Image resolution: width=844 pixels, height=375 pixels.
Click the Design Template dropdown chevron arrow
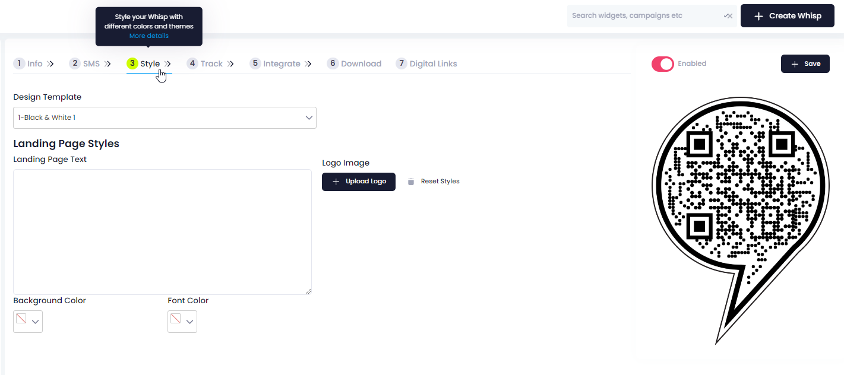(x=309, y=117)
